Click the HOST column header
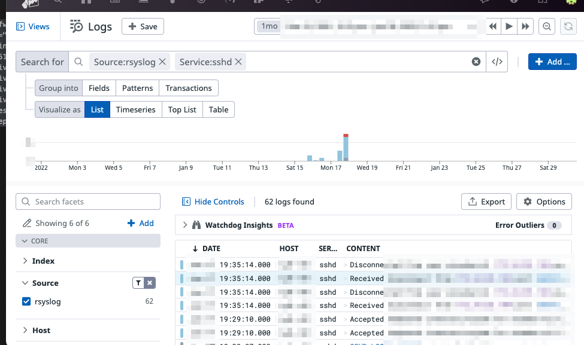Screen dimensions: 584x345 tap(289, 248)
